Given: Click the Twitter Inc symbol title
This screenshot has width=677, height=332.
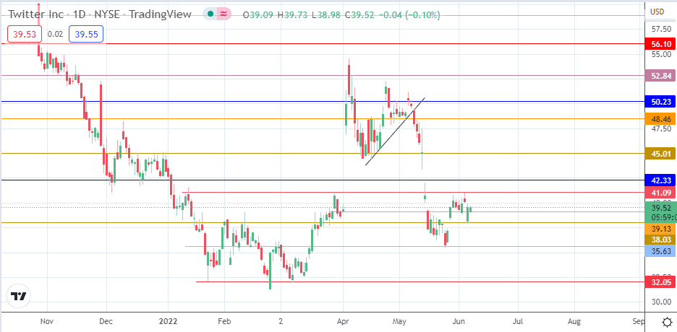Looking at the screenshot, I should click(35, 14).
